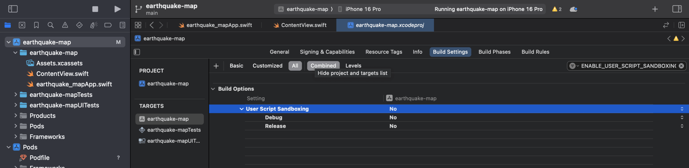Image resolution: width=689 pixels, height=168 pixels.
Task: Open the debug navigator
Action: click(x=94, y=25)
